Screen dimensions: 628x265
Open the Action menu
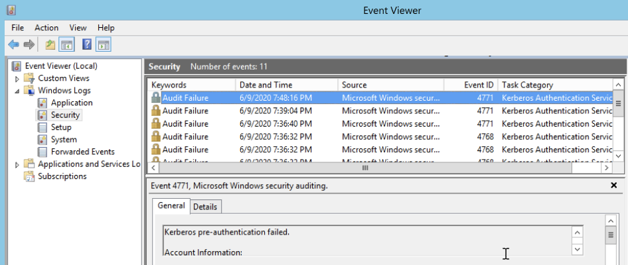(x=46, y=28)
